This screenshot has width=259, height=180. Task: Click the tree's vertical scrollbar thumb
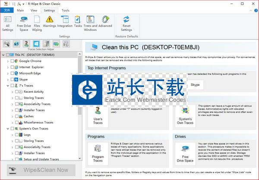point(79,85)
